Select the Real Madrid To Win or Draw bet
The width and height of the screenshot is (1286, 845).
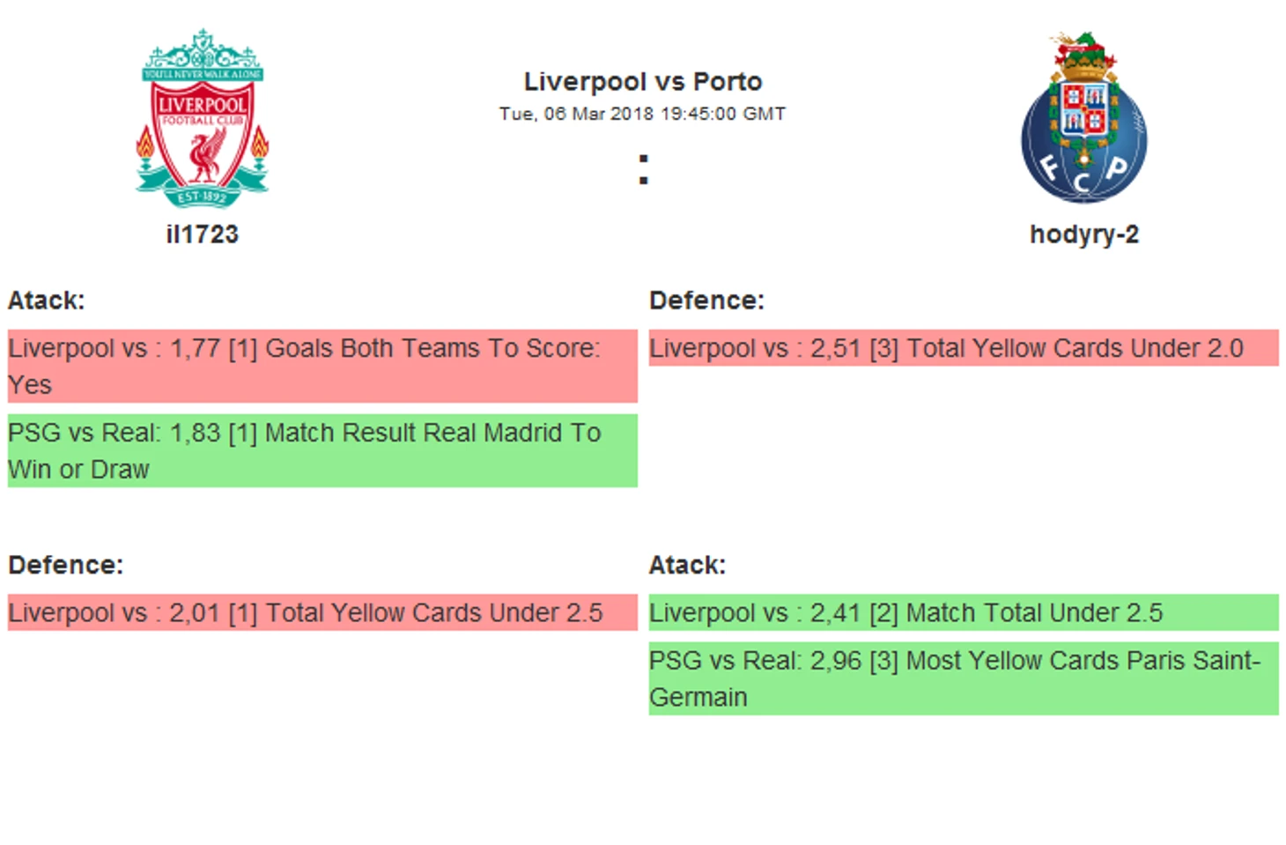[322, 450]
